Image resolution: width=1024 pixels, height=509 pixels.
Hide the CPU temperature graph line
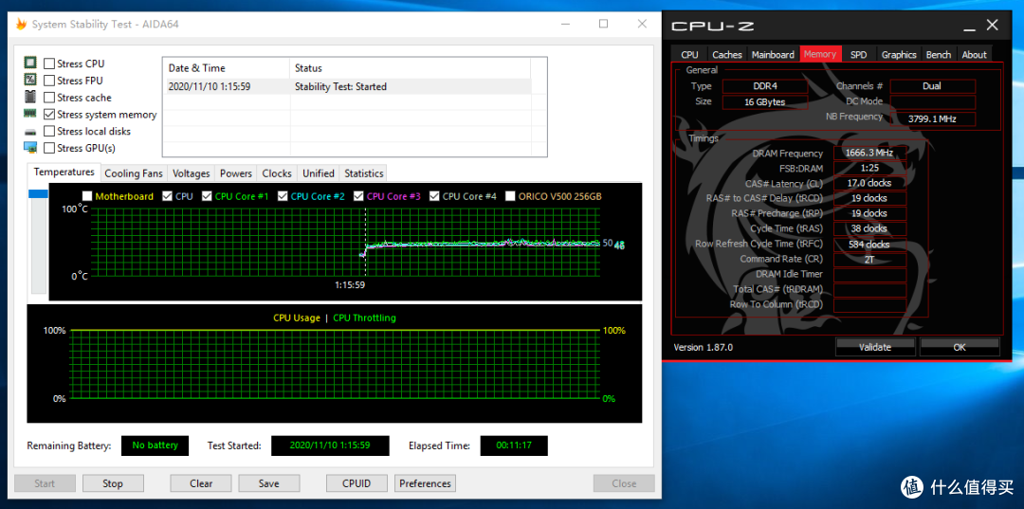coord(167,196)
